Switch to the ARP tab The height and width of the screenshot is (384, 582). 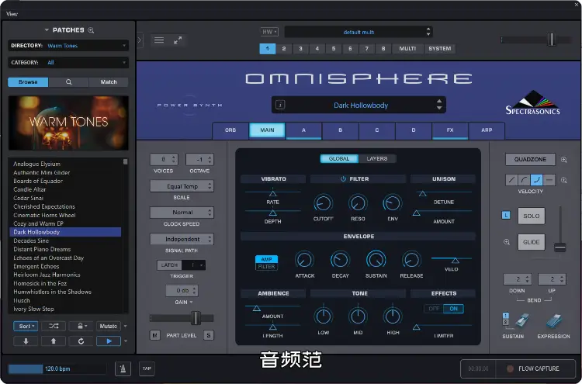[x=487, y=130]
